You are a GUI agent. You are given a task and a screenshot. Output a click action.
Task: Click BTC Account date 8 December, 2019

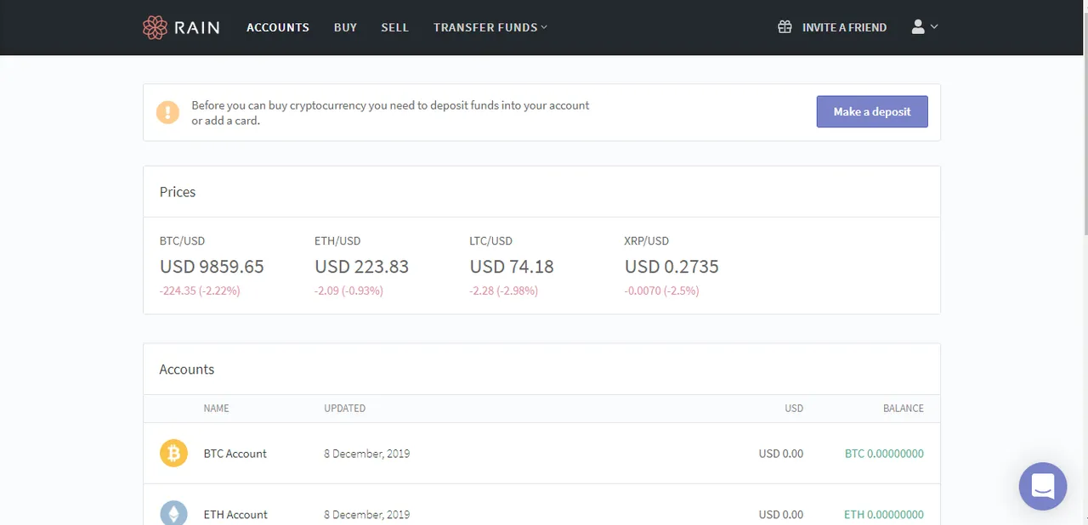tap(367, 454)
